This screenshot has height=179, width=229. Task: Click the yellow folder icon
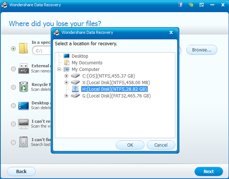(x=24, y=48)
